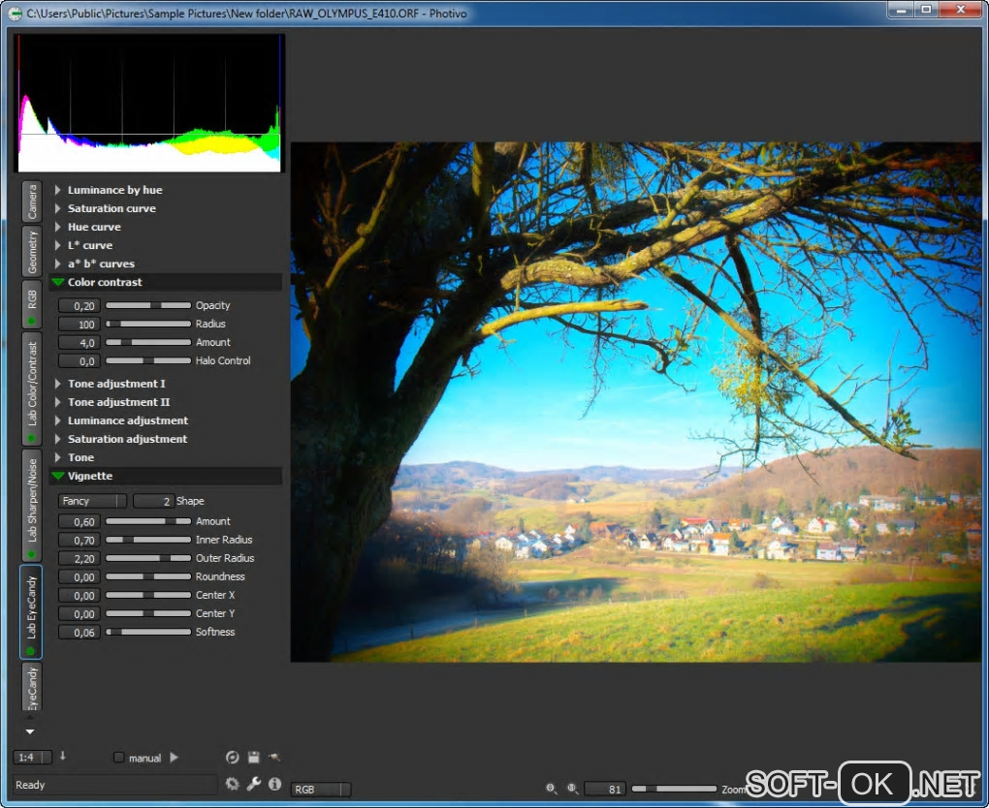Click the floppy disk save icon
The width and height of the screenshot is (989, 808).
pos(254,757)
